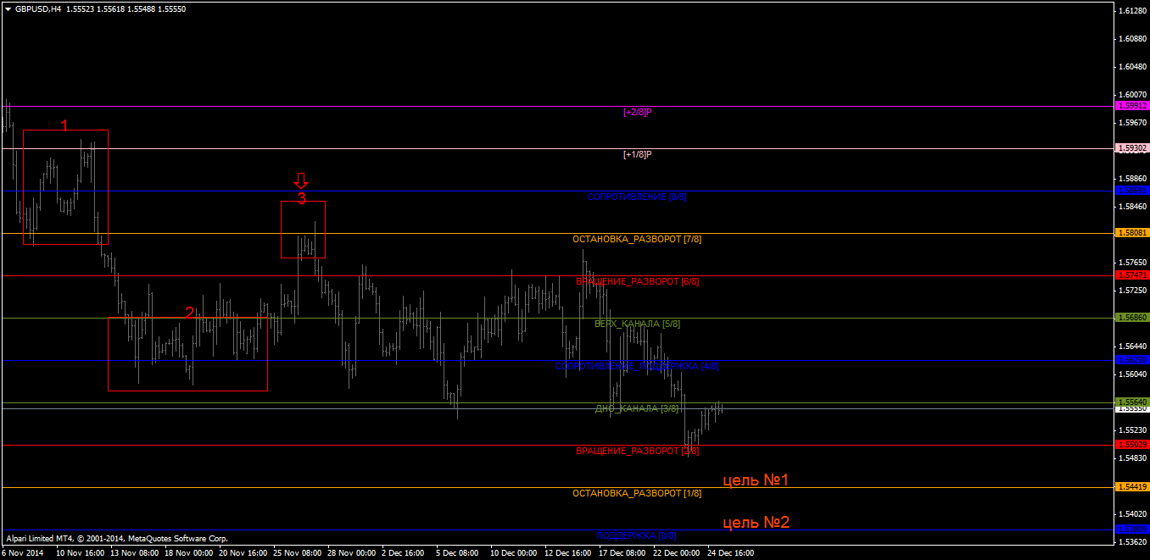Click the 1.53620 value on price scale
Image resolution: width=1150 pixels, height=560 pixels.
point(1133,542)
